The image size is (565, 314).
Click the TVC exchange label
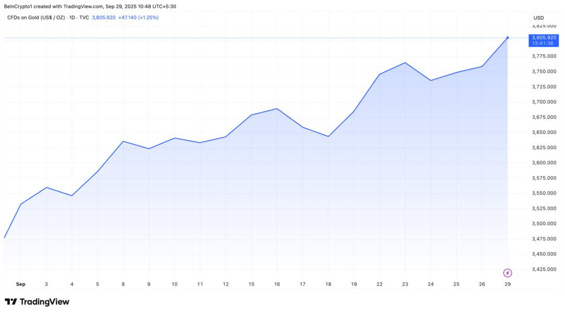point(84,18)
